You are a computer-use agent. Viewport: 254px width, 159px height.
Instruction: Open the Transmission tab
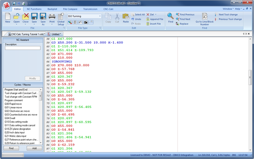coord(90,9)
